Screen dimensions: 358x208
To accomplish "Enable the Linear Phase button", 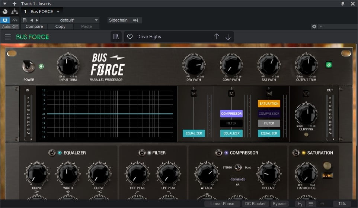I will 222,204.
